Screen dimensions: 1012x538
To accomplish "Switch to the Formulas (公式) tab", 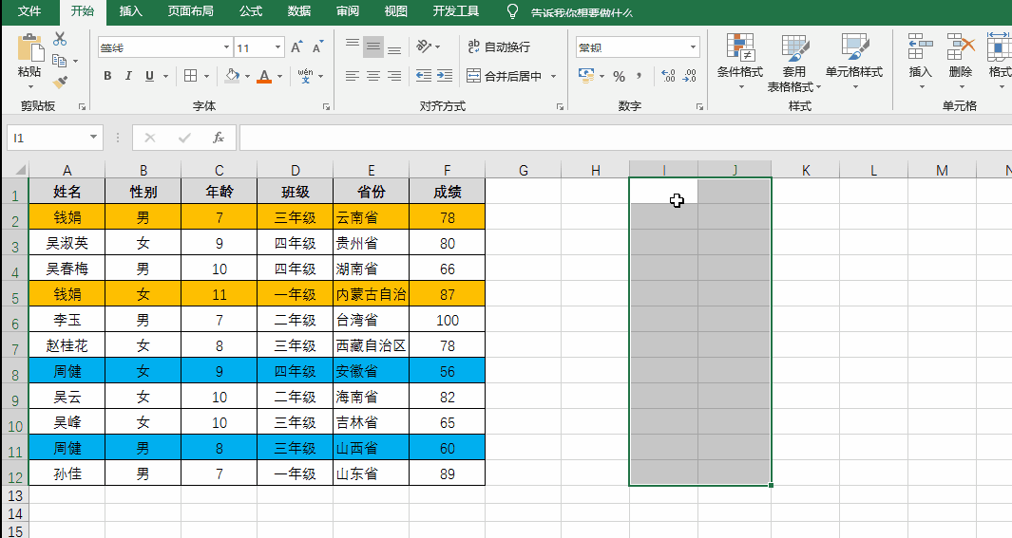I will coord(251,11).
